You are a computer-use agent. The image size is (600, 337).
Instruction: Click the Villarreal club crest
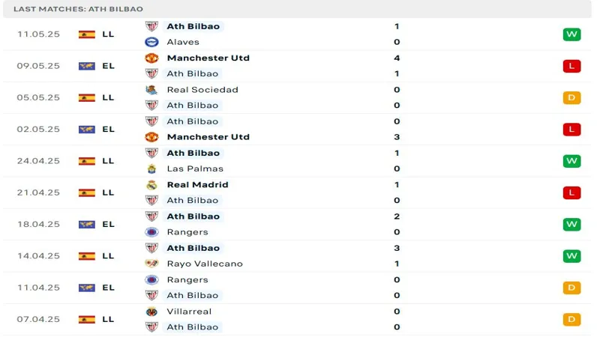click(x=151, y=312)
